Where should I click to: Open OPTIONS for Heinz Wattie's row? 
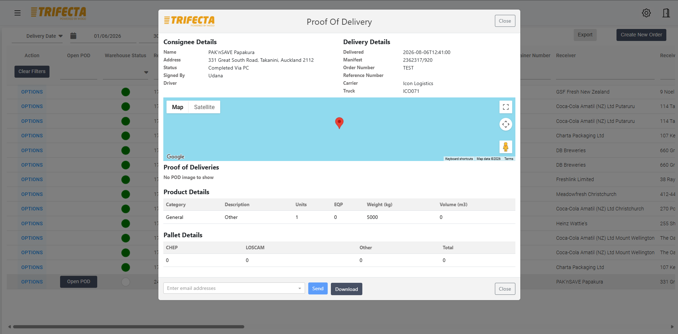click(32, 223)
